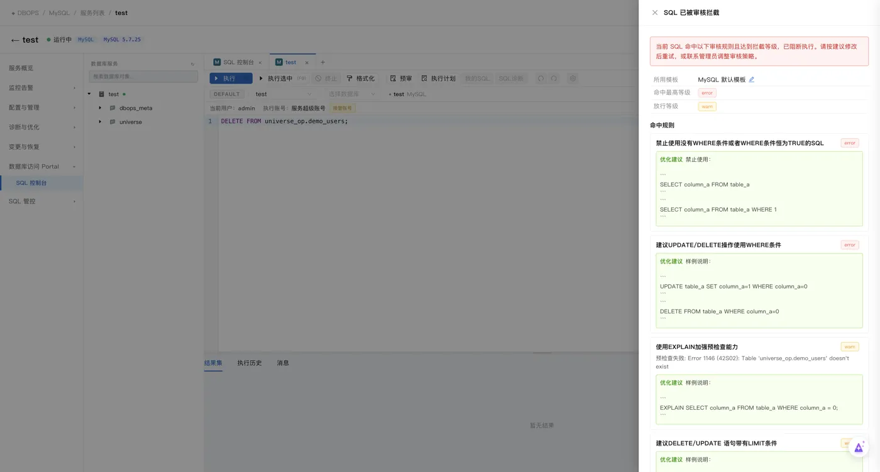Select SQL 控制台 in the sidebar
880x472 pixels.
click(41, 183)
